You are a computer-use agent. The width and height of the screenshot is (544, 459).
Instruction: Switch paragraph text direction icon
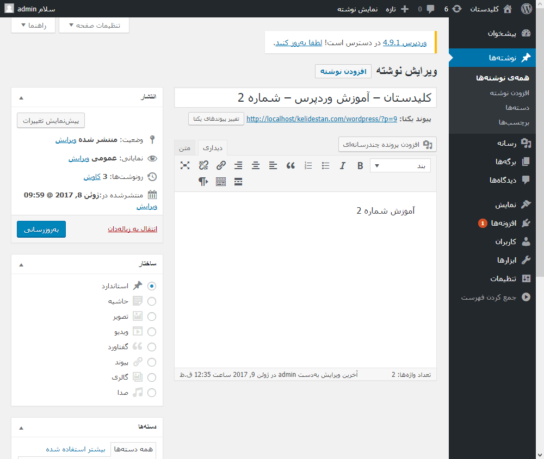pos(203,182)
